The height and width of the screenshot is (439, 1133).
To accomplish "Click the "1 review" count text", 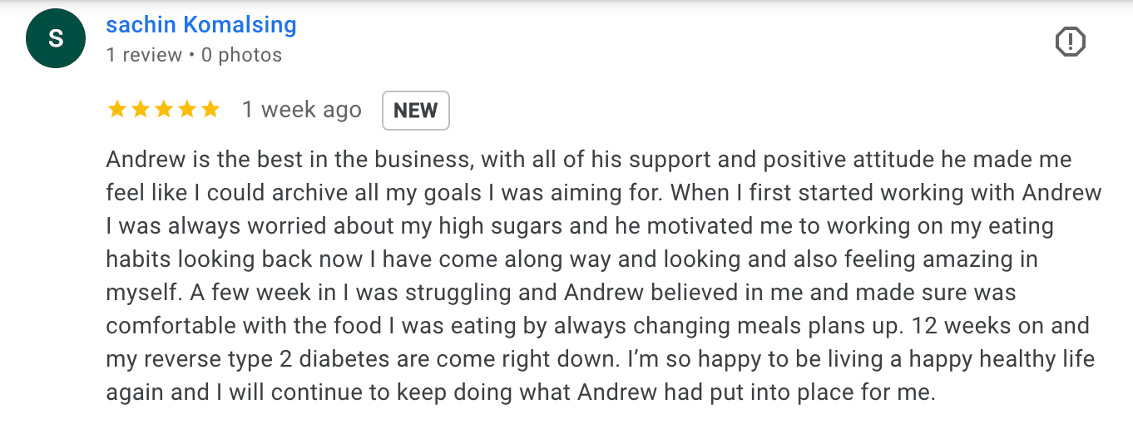I will click(144, 55).
